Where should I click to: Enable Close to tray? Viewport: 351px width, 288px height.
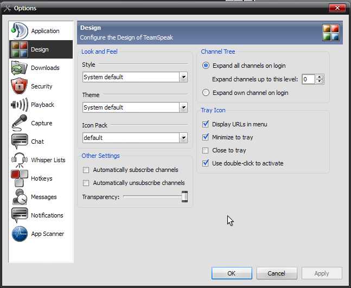tap(205, 150)
